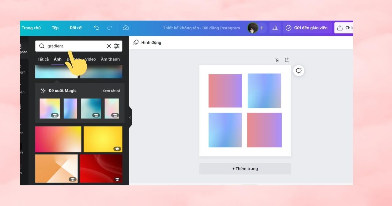
Task: Click the gradient search input field
Action: tap(75, 46)
